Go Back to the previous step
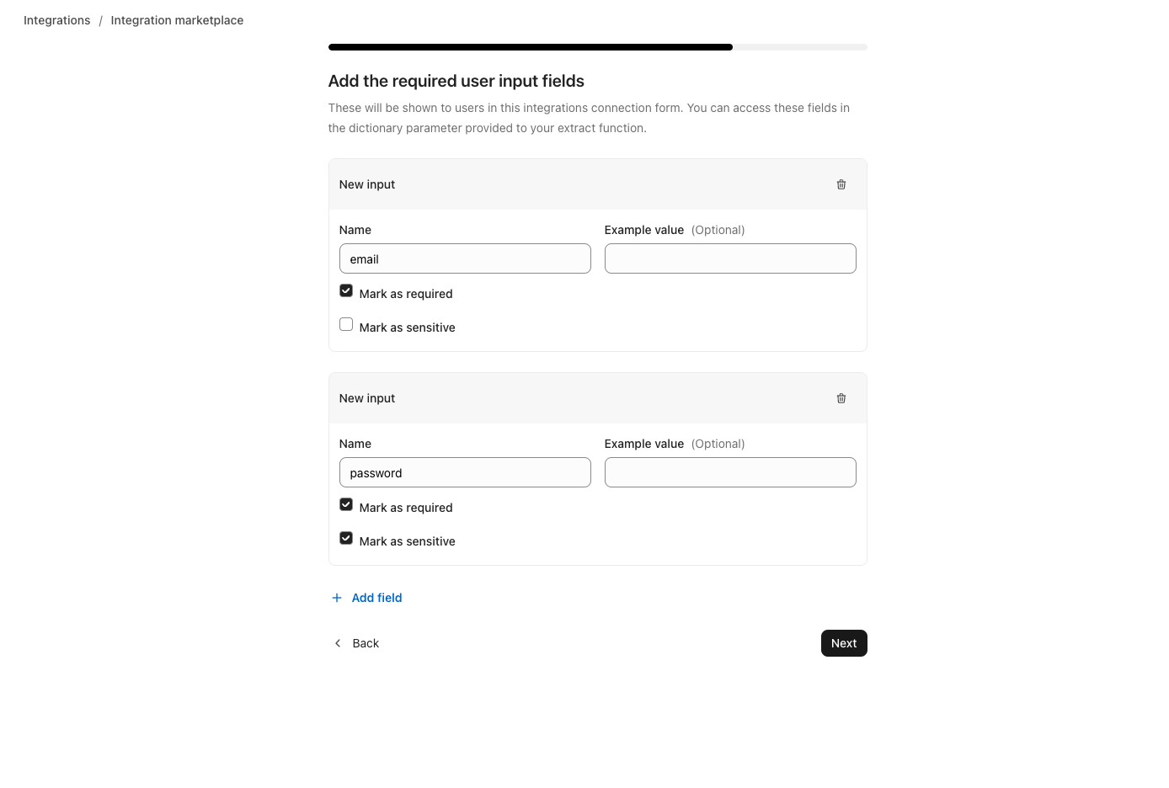This screenshot has width=1169, height=788. pyautogui.click(x=366, y=643)
